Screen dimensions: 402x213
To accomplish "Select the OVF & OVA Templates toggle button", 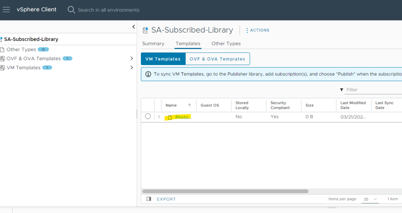I will (218, 59).
